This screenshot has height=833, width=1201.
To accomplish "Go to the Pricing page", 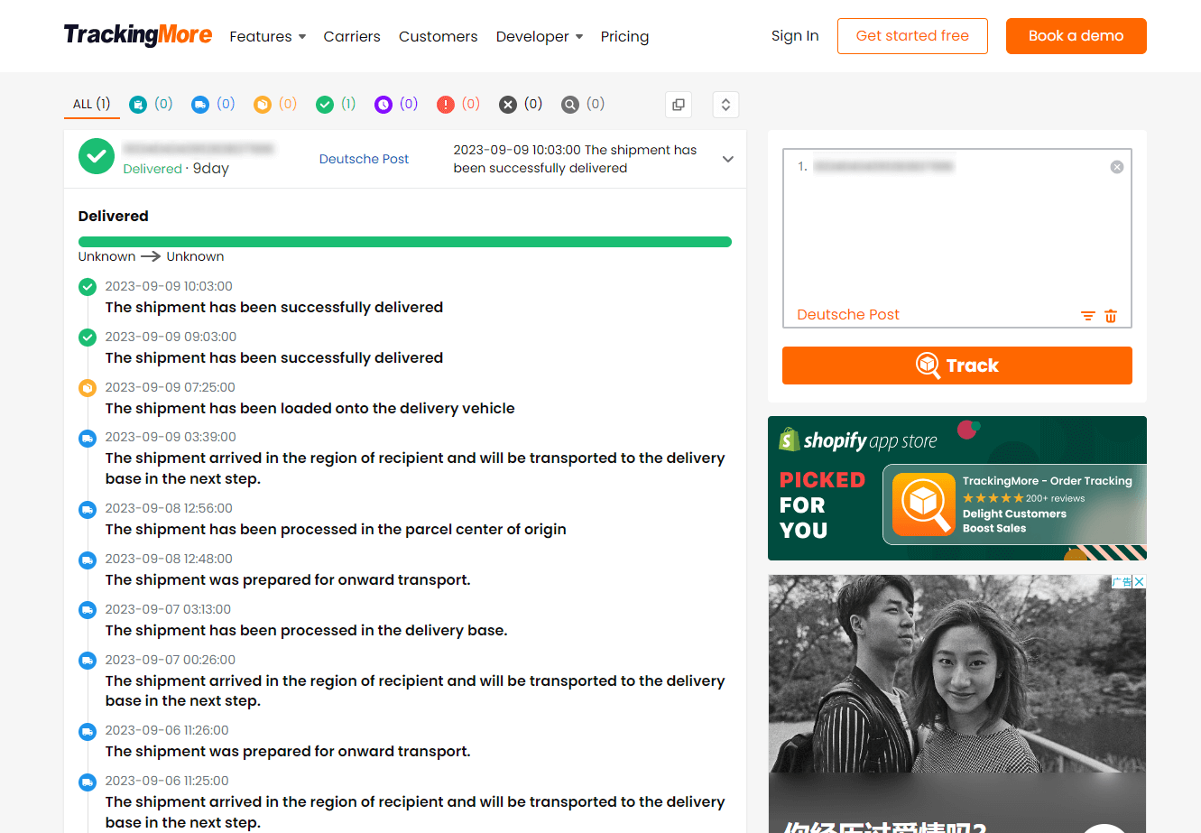I will tap(624, 37).
